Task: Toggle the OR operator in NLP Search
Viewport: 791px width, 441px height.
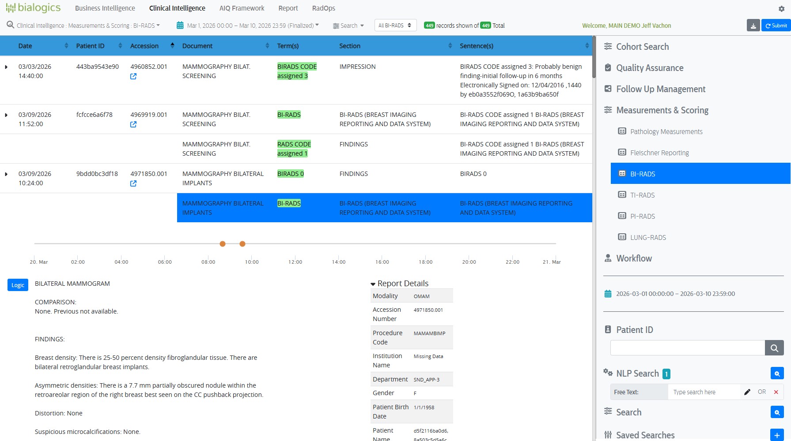Action: point(761,392)
